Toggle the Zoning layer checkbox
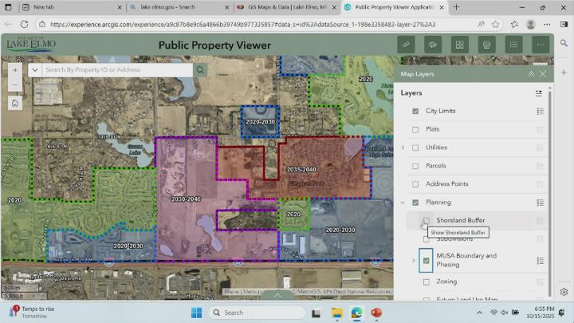Screen dimensions: 574x323 click(427, 282)
